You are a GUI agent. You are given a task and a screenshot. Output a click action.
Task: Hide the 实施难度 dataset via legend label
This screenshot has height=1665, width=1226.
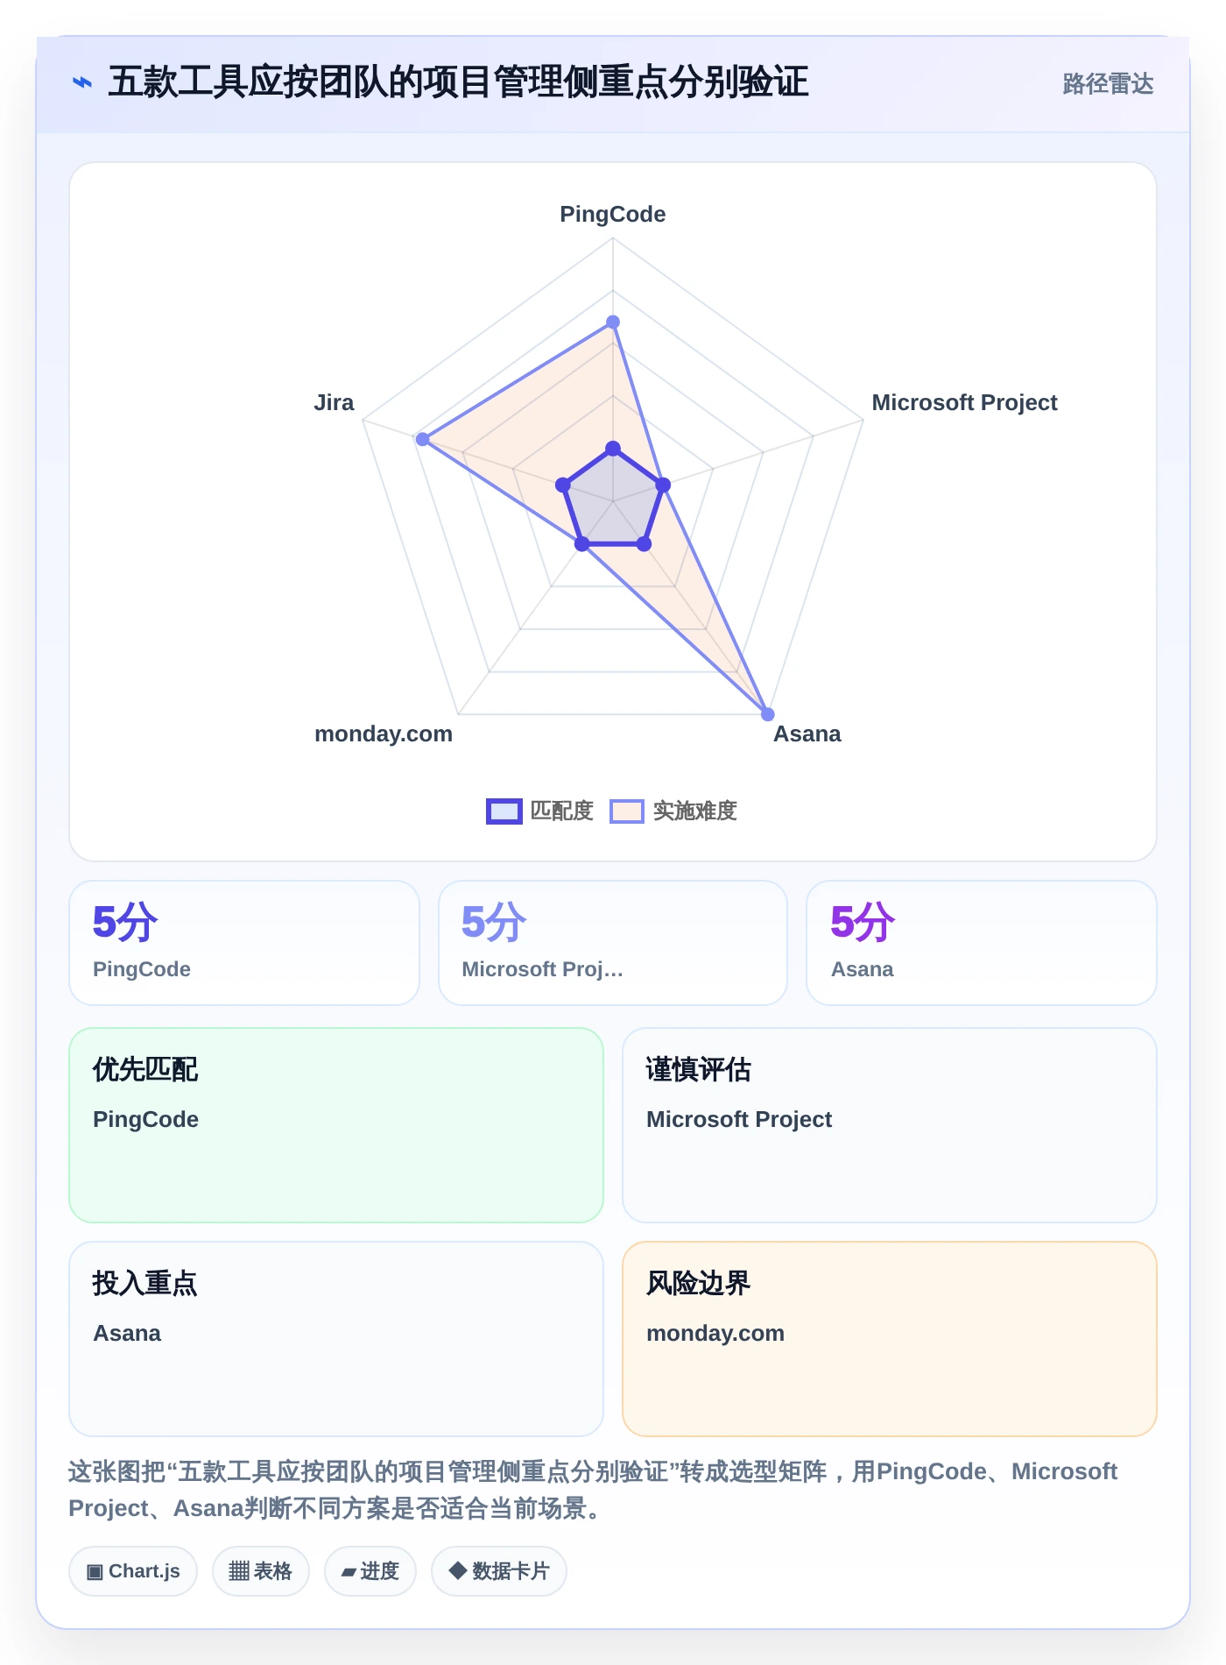tap(695, 811)
